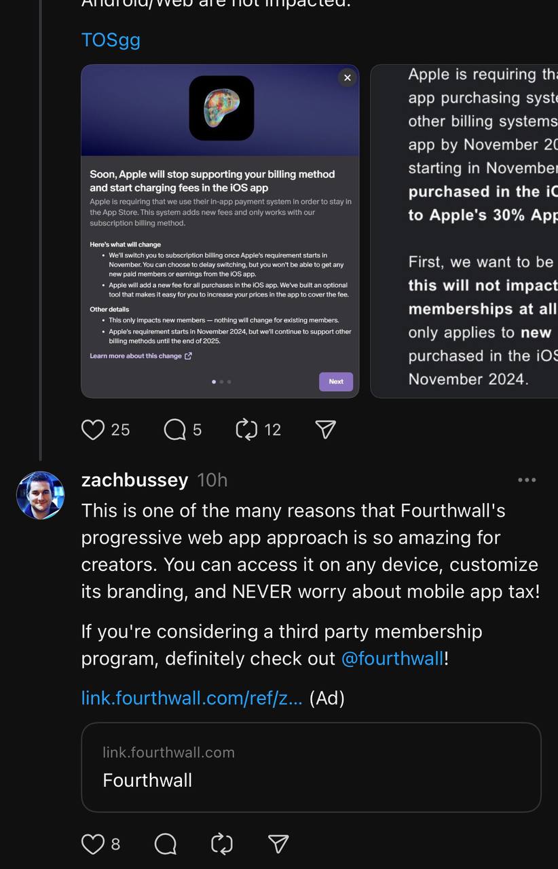The width and height of the screenshot is (558, 869).
Task: Open the Fourthwall link preview card
Action: (x=311, y=767)
